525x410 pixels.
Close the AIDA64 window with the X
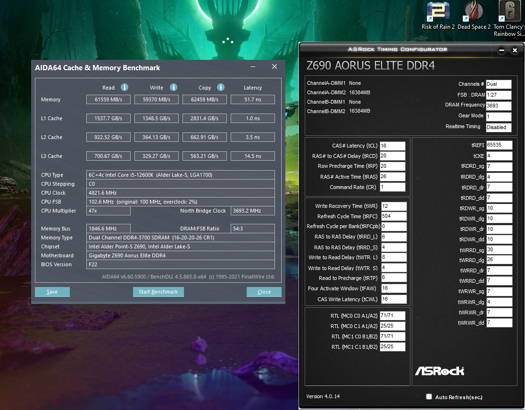coord(275,66)
